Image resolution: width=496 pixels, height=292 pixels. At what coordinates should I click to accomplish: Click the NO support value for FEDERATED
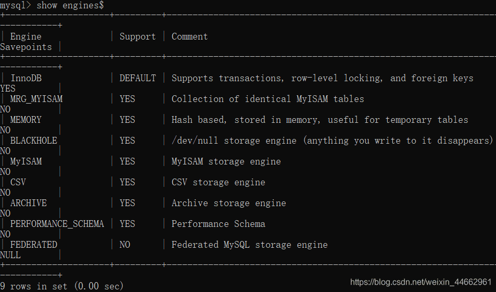(x=125, y=245)
